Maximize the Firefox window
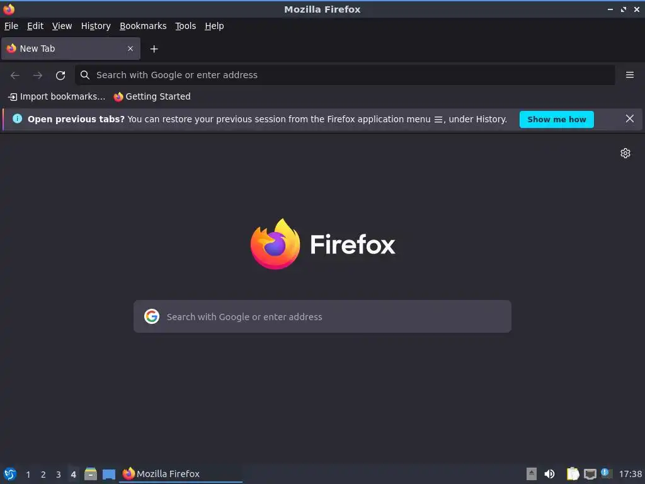 point(624,9)
